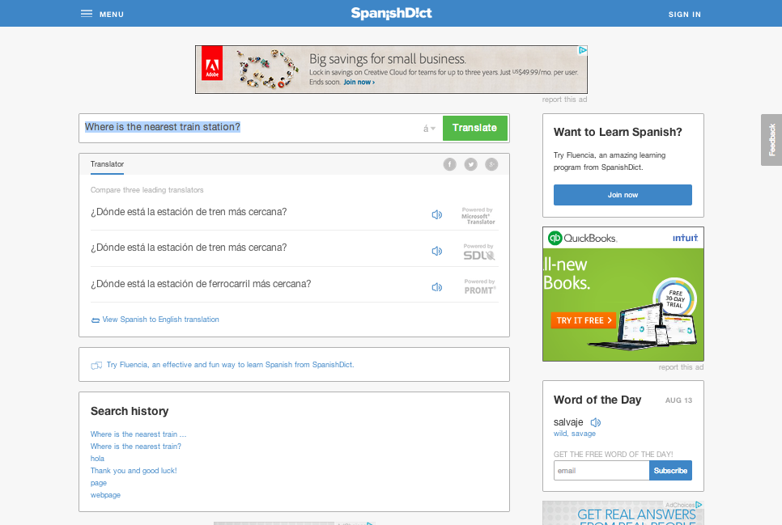
Task: Click View Spanish to English translation
Action: pos(160,320)
